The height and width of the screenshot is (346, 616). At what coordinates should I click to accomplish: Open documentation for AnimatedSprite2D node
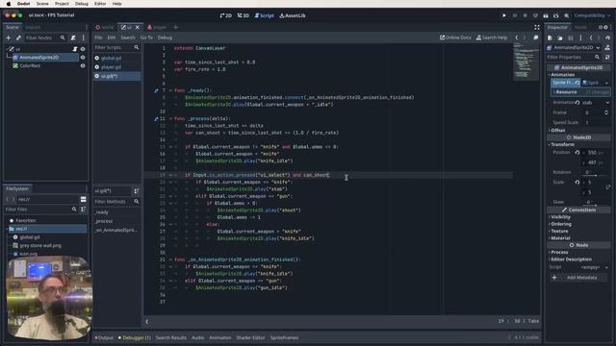click(607, 47)
